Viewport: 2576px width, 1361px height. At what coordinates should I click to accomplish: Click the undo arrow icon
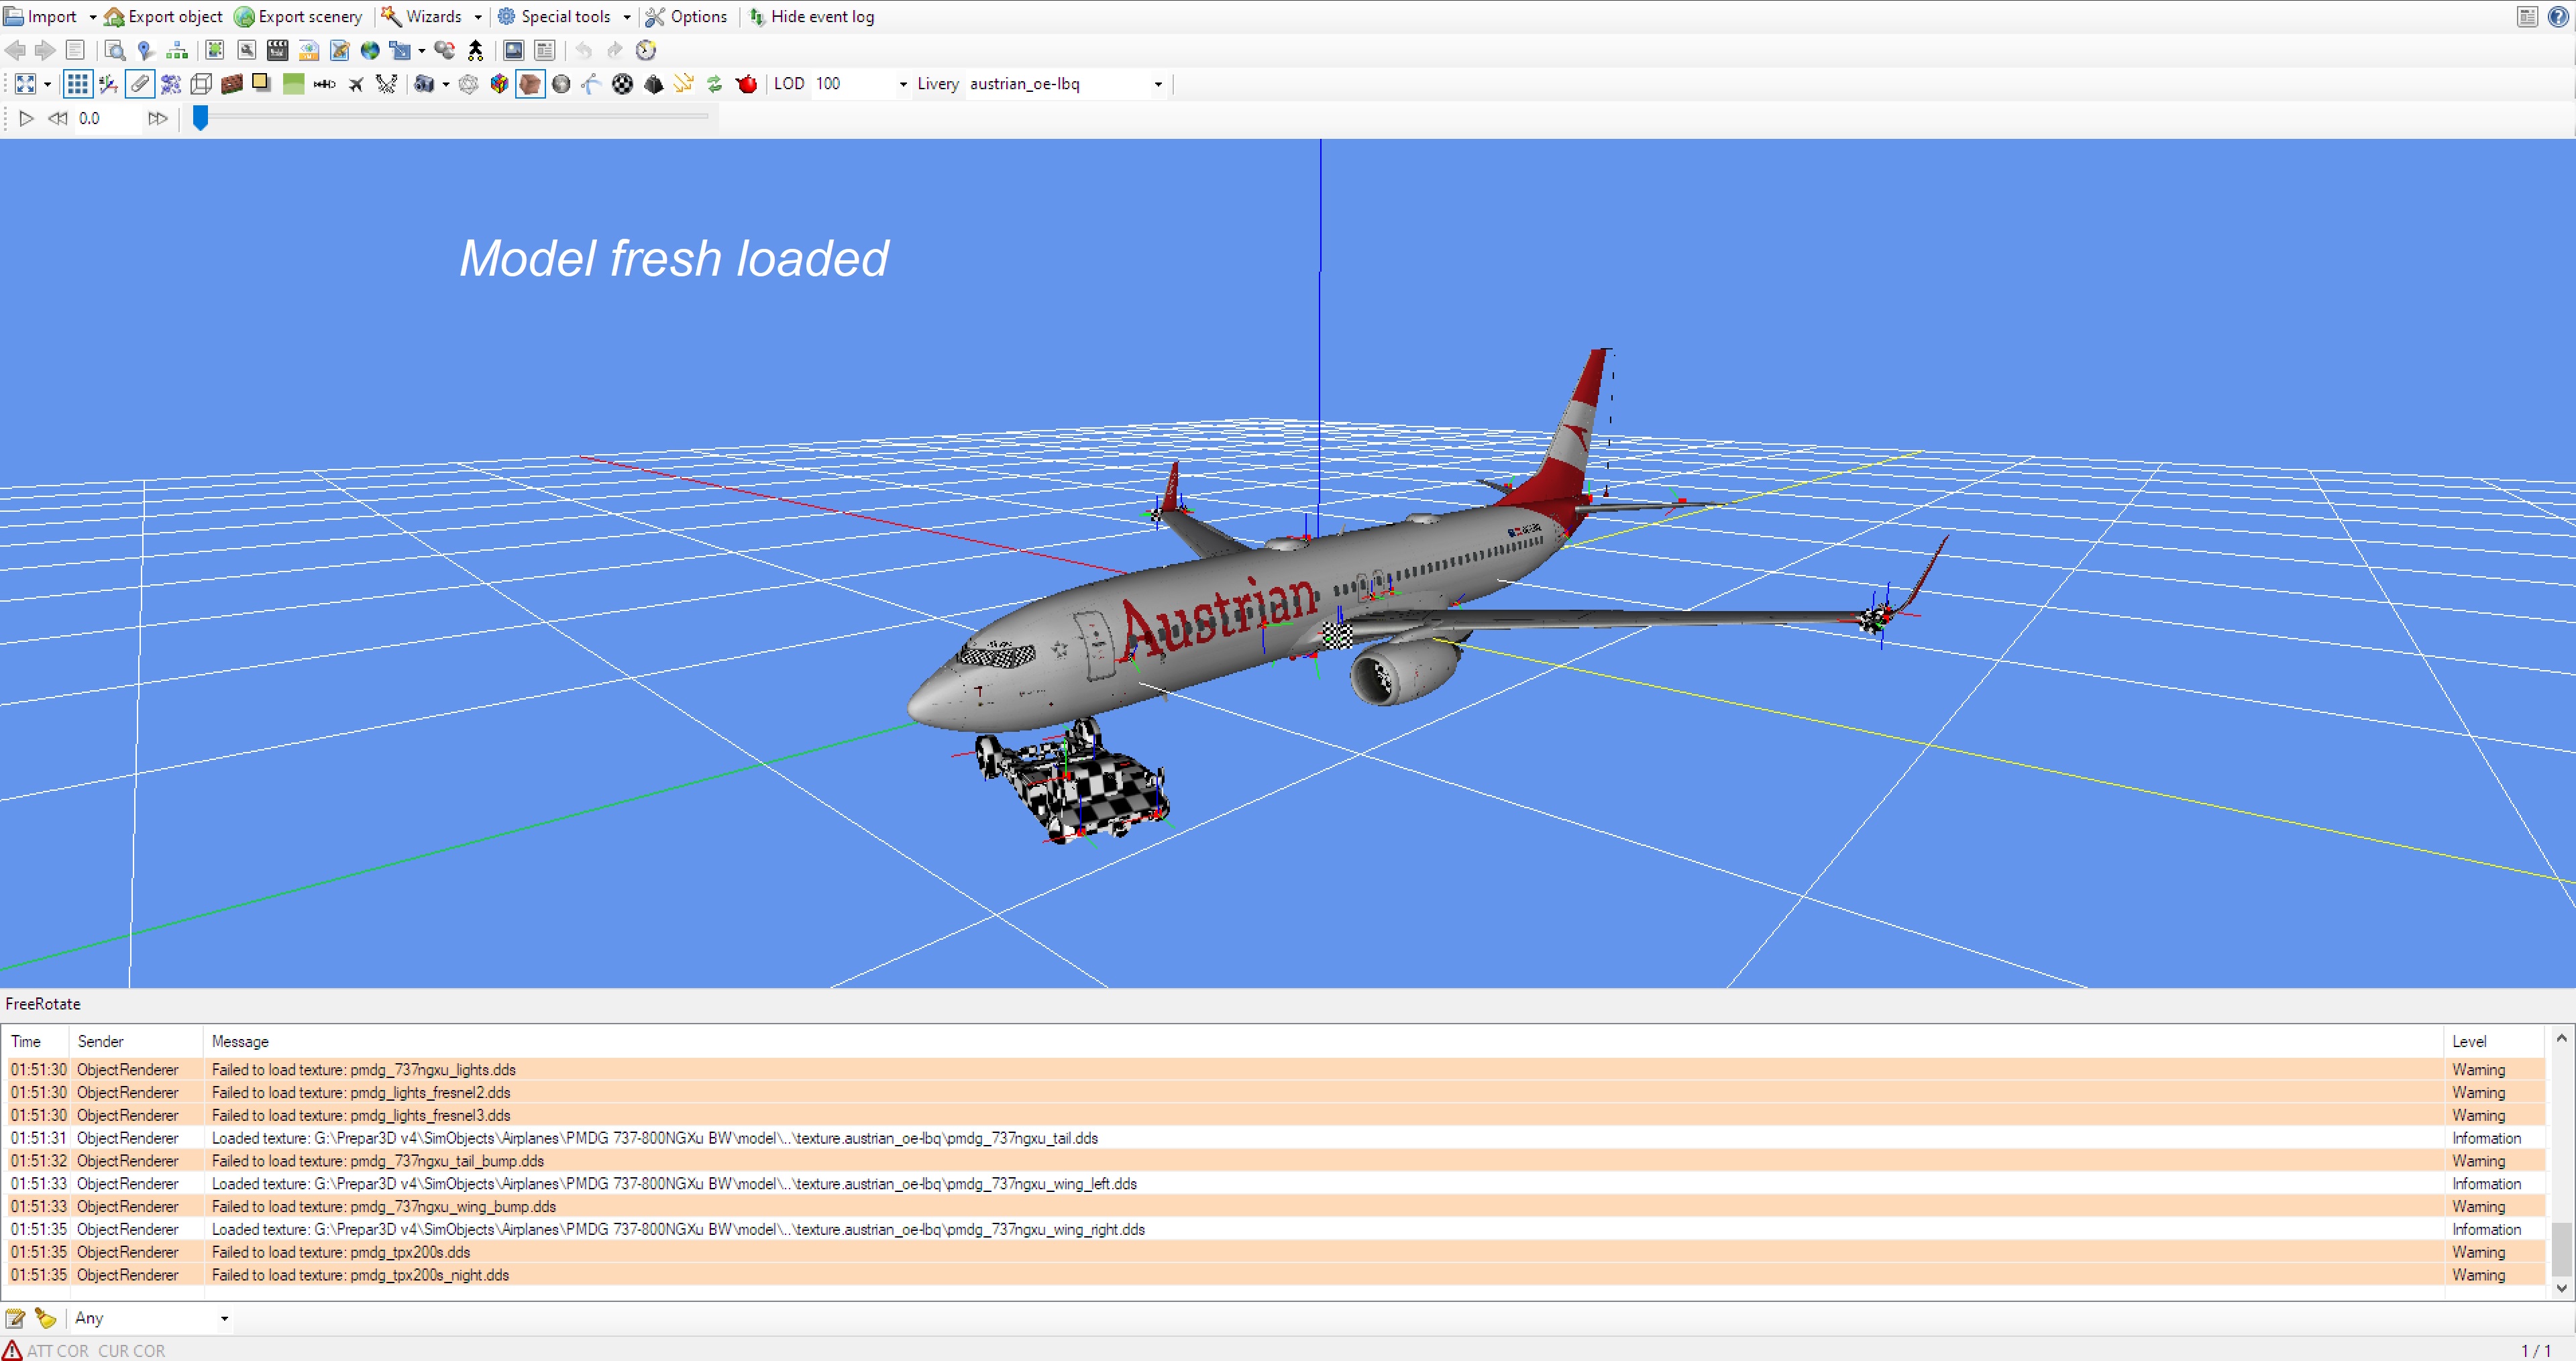tap(583, 50)
